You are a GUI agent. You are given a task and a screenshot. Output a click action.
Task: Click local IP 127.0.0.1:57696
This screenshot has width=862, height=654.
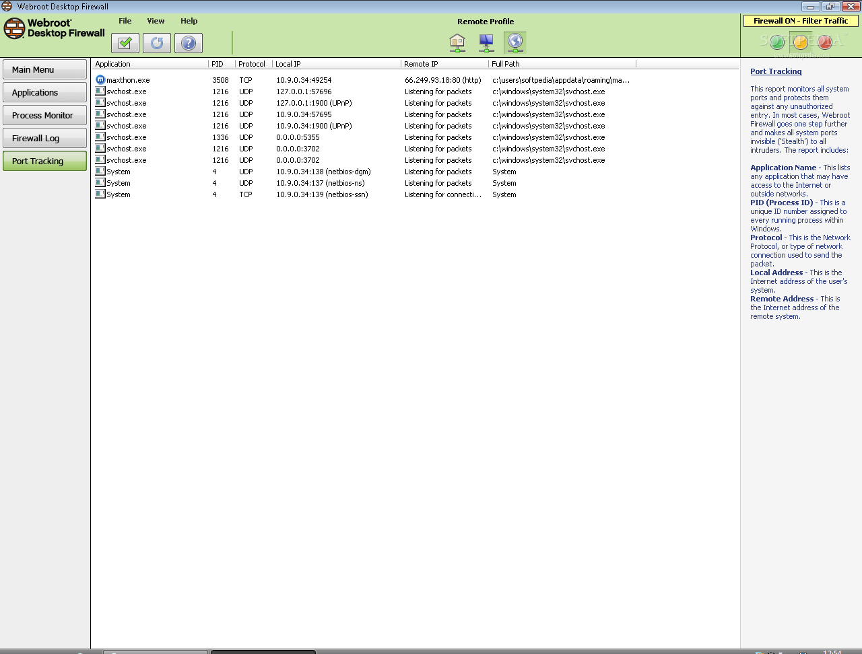click(304, 92)
